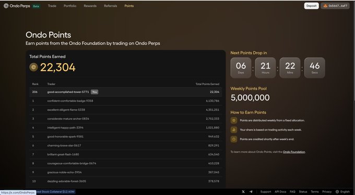This screenshot has height=195, width=355.
Task: Click the Mins countdown tile
Action: pyautogui.click(x=290, y=68)
